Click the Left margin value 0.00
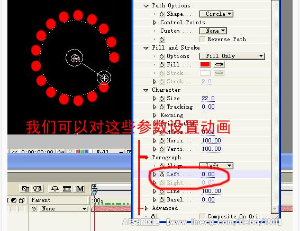This screenshot has width=300, height=231. 208,175
